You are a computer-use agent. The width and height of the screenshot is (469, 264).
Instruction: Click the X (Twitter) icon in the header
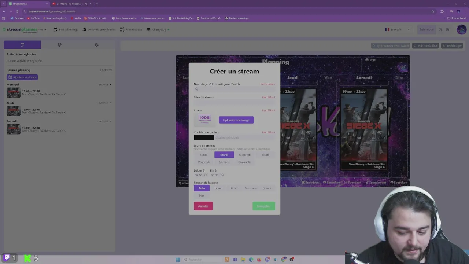[441, 30]
